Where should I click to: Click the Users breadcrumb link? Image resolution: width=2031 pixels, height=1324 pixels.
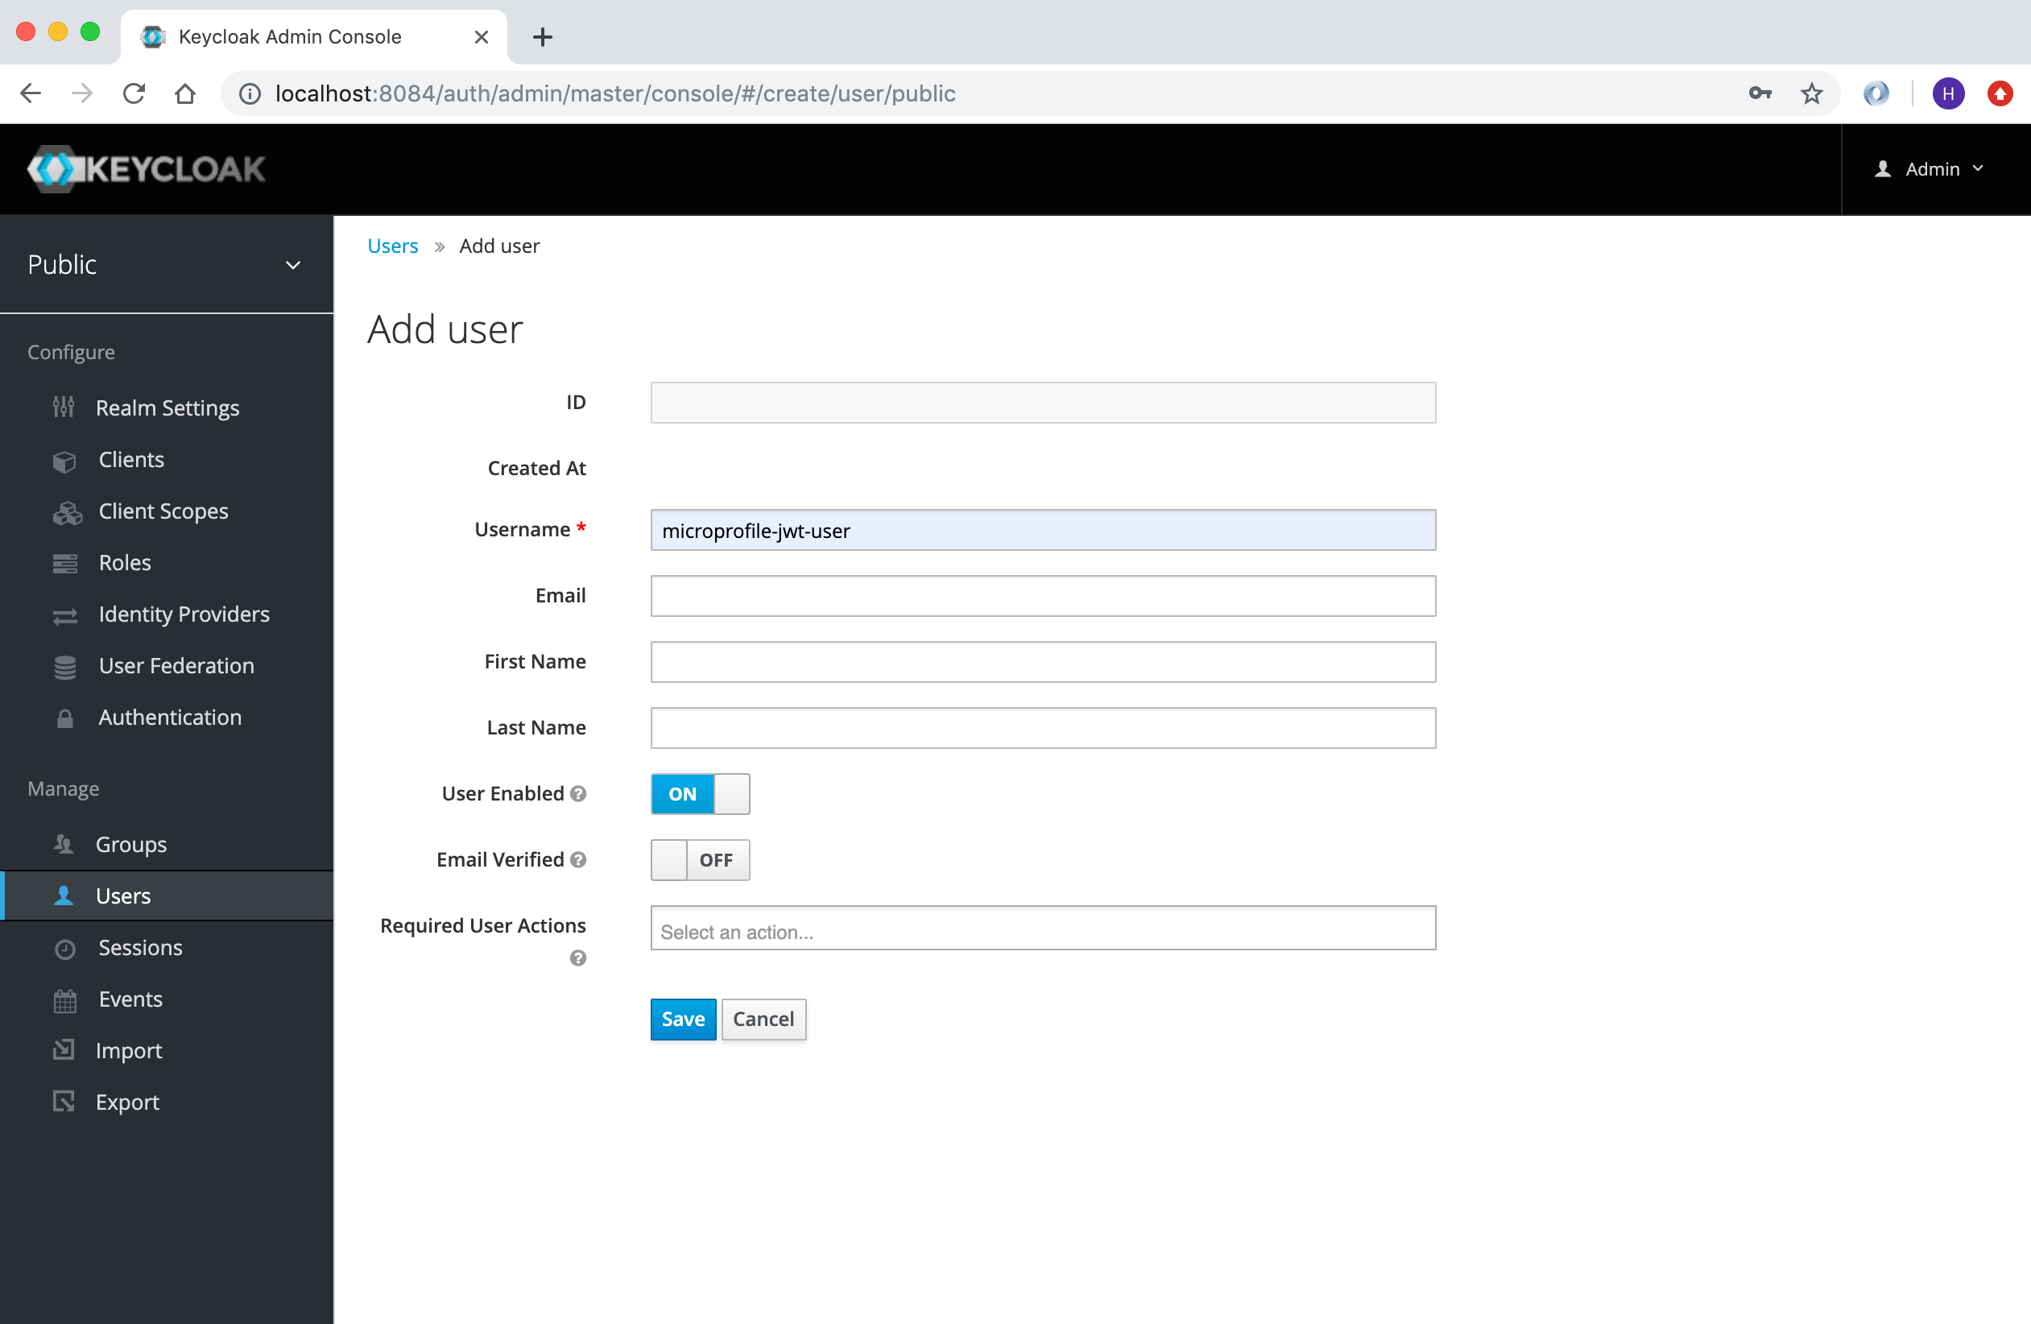392,246
